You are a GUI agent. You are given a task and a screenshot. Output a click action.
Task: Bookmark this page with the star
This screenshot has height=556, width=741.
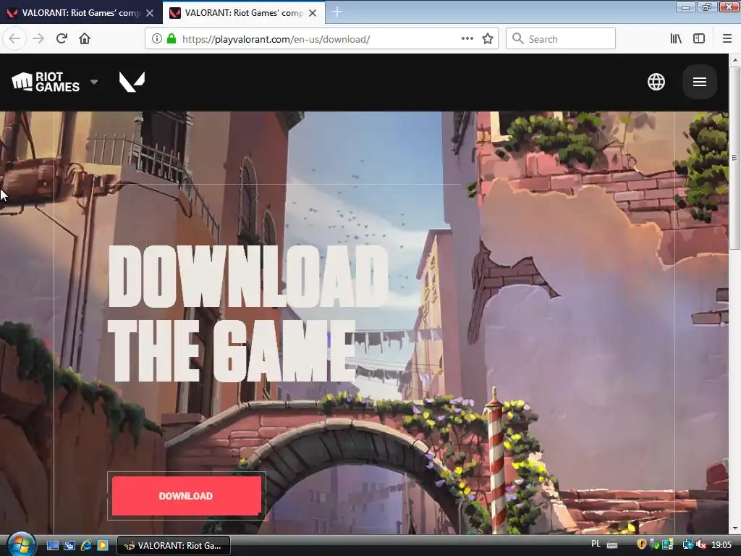[x=488, y=39]
